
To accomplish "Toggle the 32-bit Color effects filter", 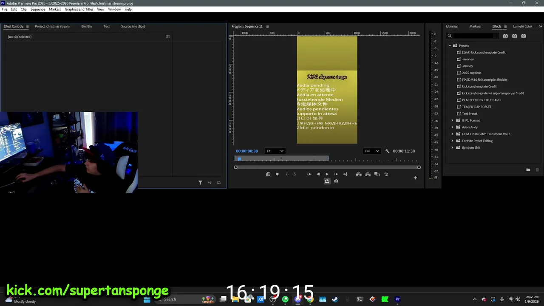I will pos(514,36).
